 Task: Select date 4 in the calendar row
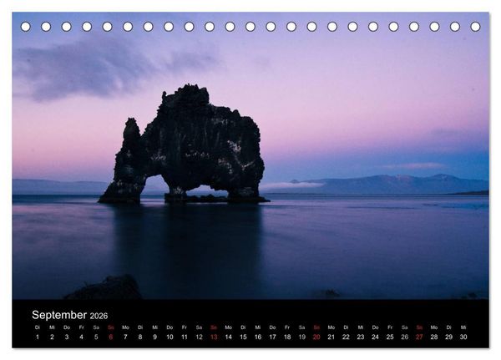[x=82, y=337]
